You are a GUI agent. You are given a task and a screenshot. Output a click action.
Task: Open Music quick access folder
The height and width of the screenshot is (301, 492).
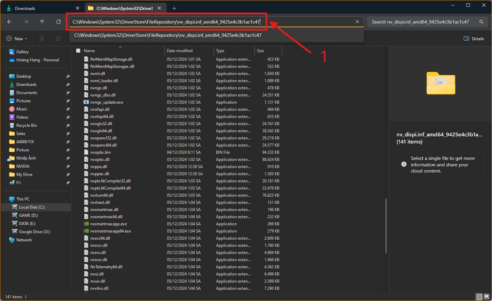pos(22,109)
